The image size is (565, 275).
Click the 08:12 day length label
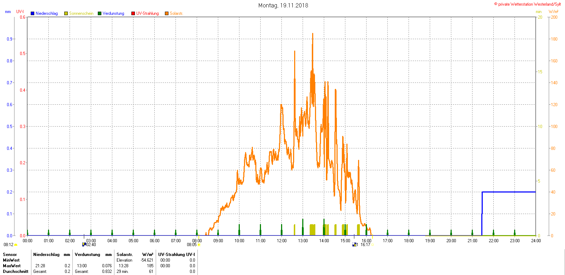point(8,245)
